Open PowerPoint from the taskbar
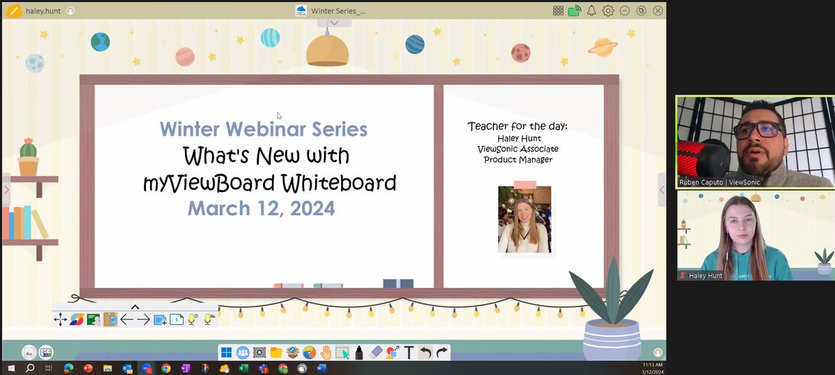Image resolution: width=835 pixels, height=375 pixels. tap(88, 368)
